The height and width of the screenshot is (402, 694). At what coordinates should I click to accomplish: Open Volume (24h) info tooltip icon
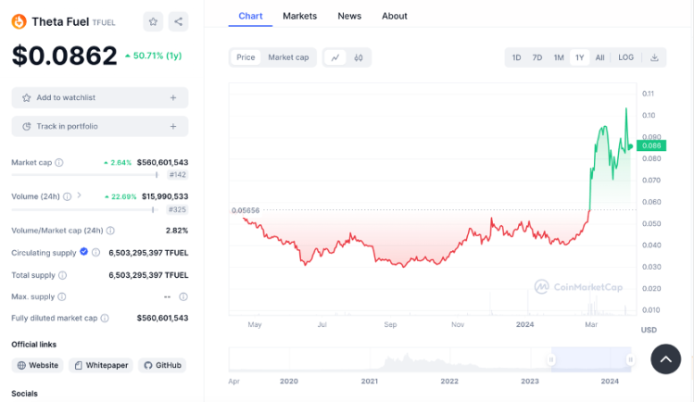tap(68, 196)
